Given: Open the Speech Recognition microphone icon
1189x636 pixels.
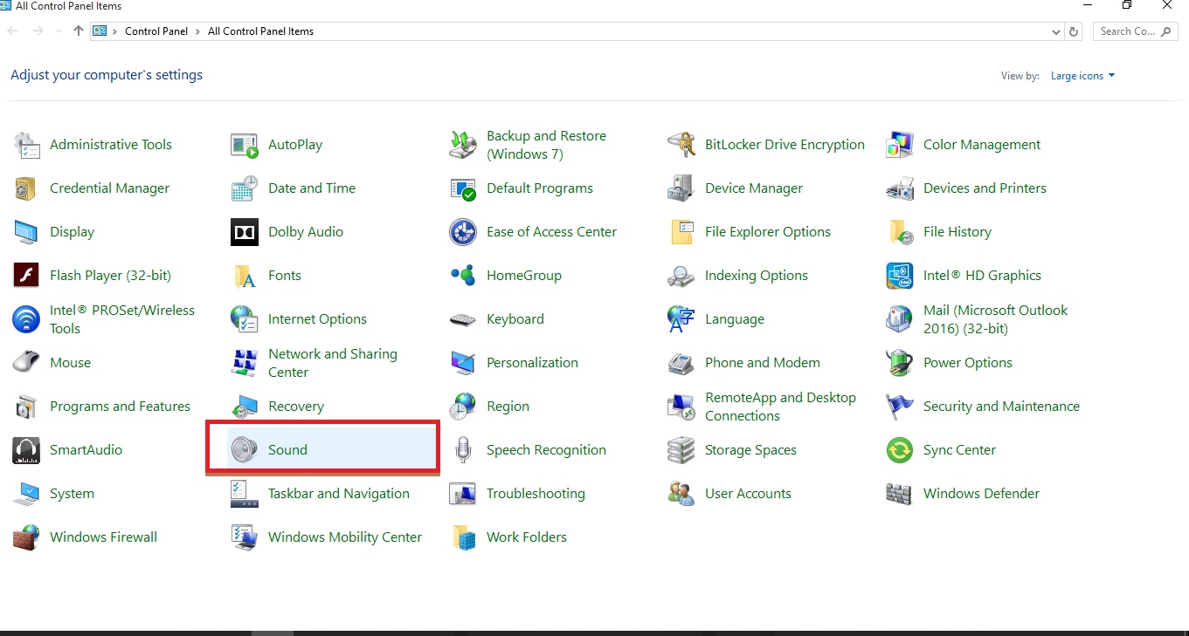Looking at the screenshot, I should coord(463,450).
